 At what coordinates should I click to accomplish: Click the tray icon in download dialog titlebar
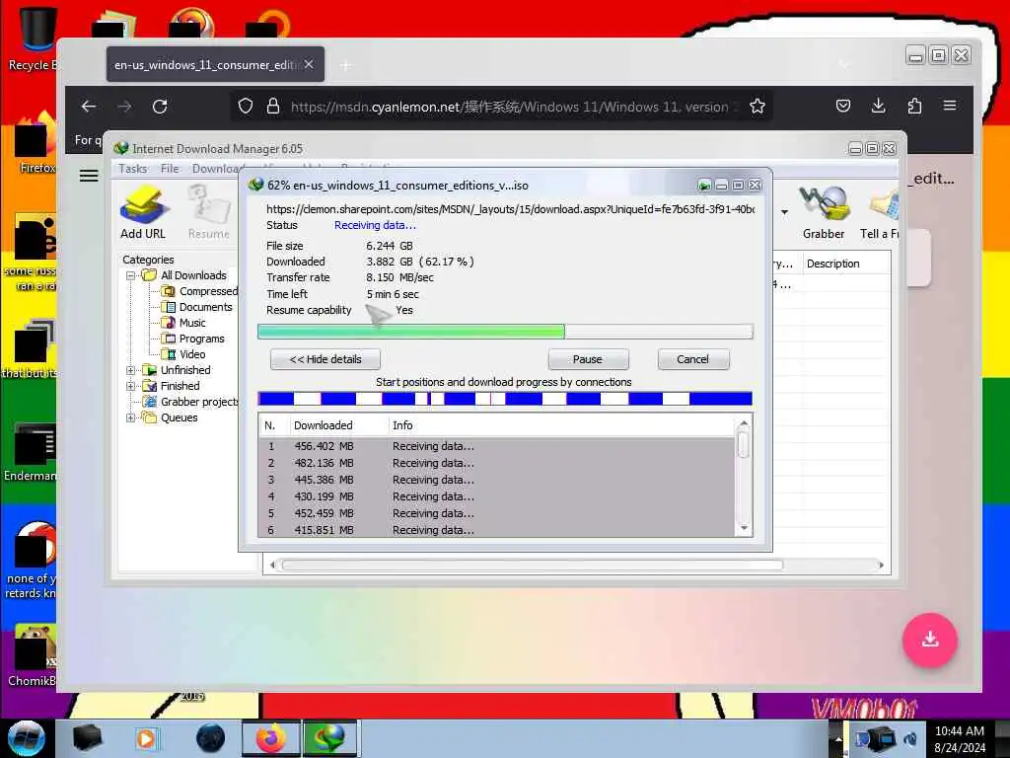pos(704,186)
